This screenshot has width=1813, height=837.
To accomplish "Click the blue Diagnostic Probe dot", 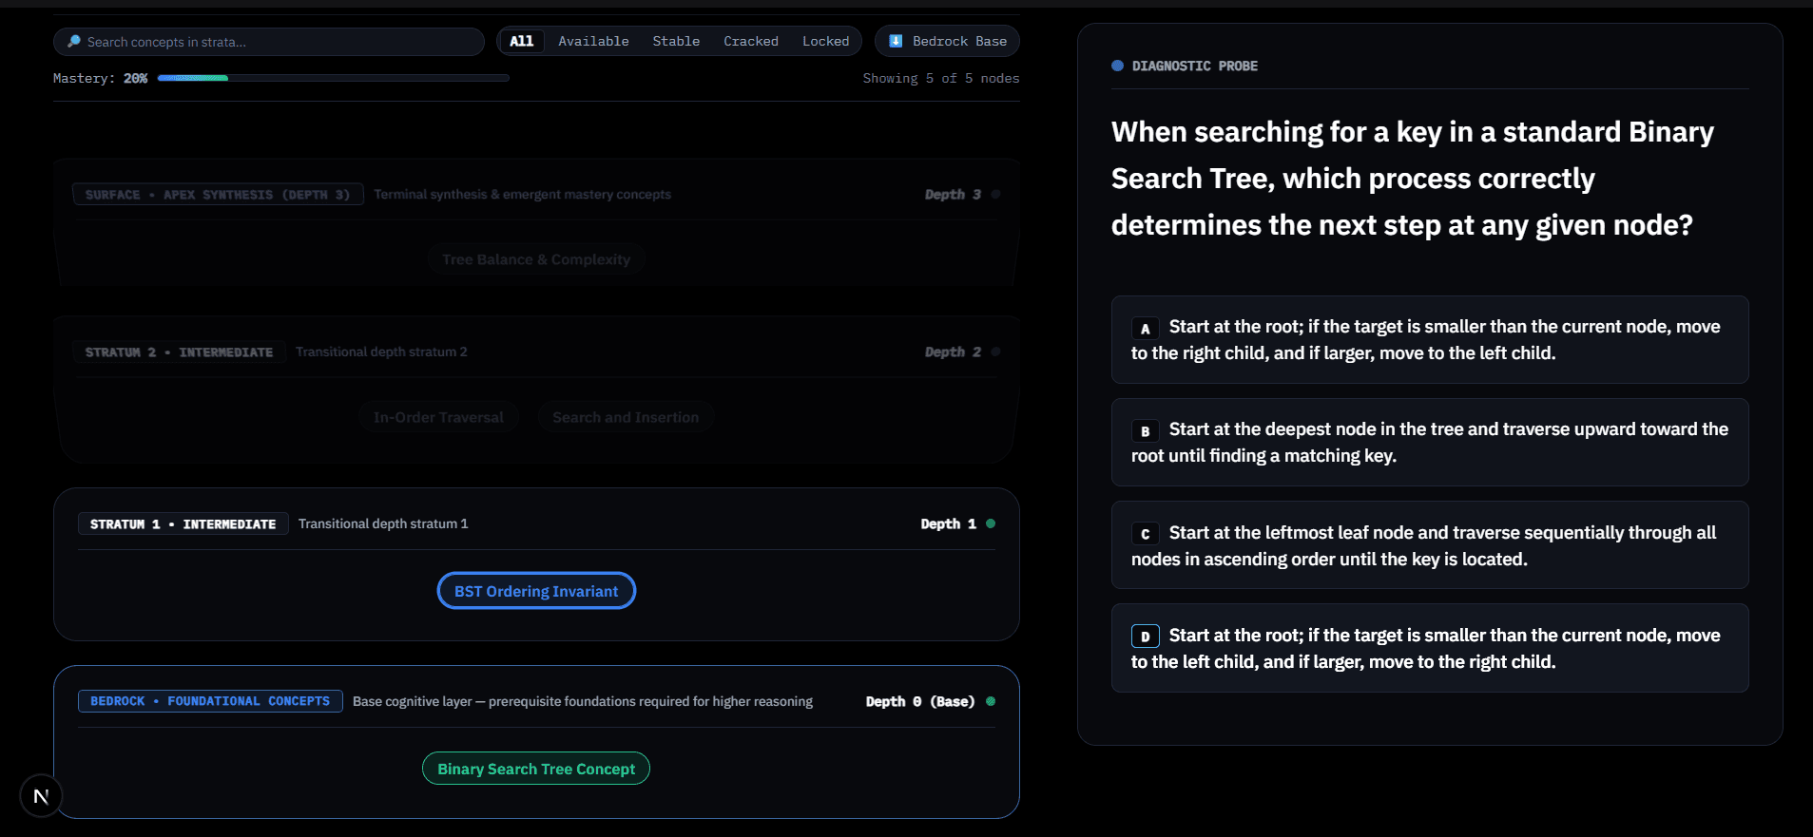I will coord(1117,66).
